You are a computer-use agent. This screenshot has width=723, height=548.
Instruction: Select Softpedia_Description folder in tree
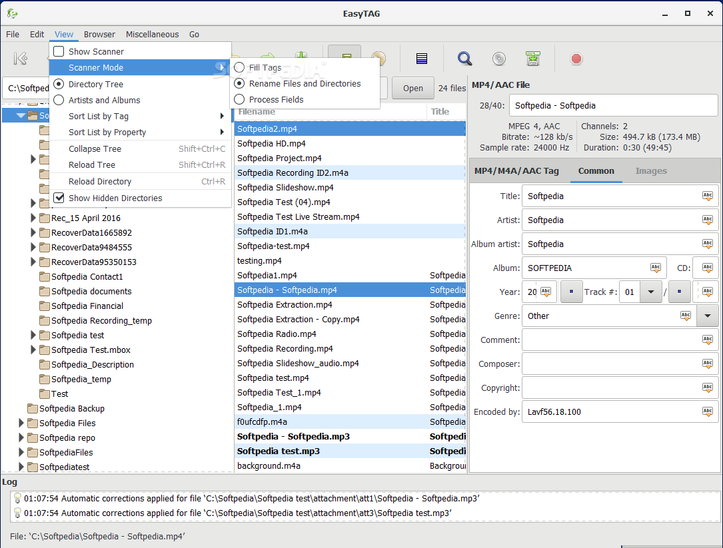pos(92,365)
